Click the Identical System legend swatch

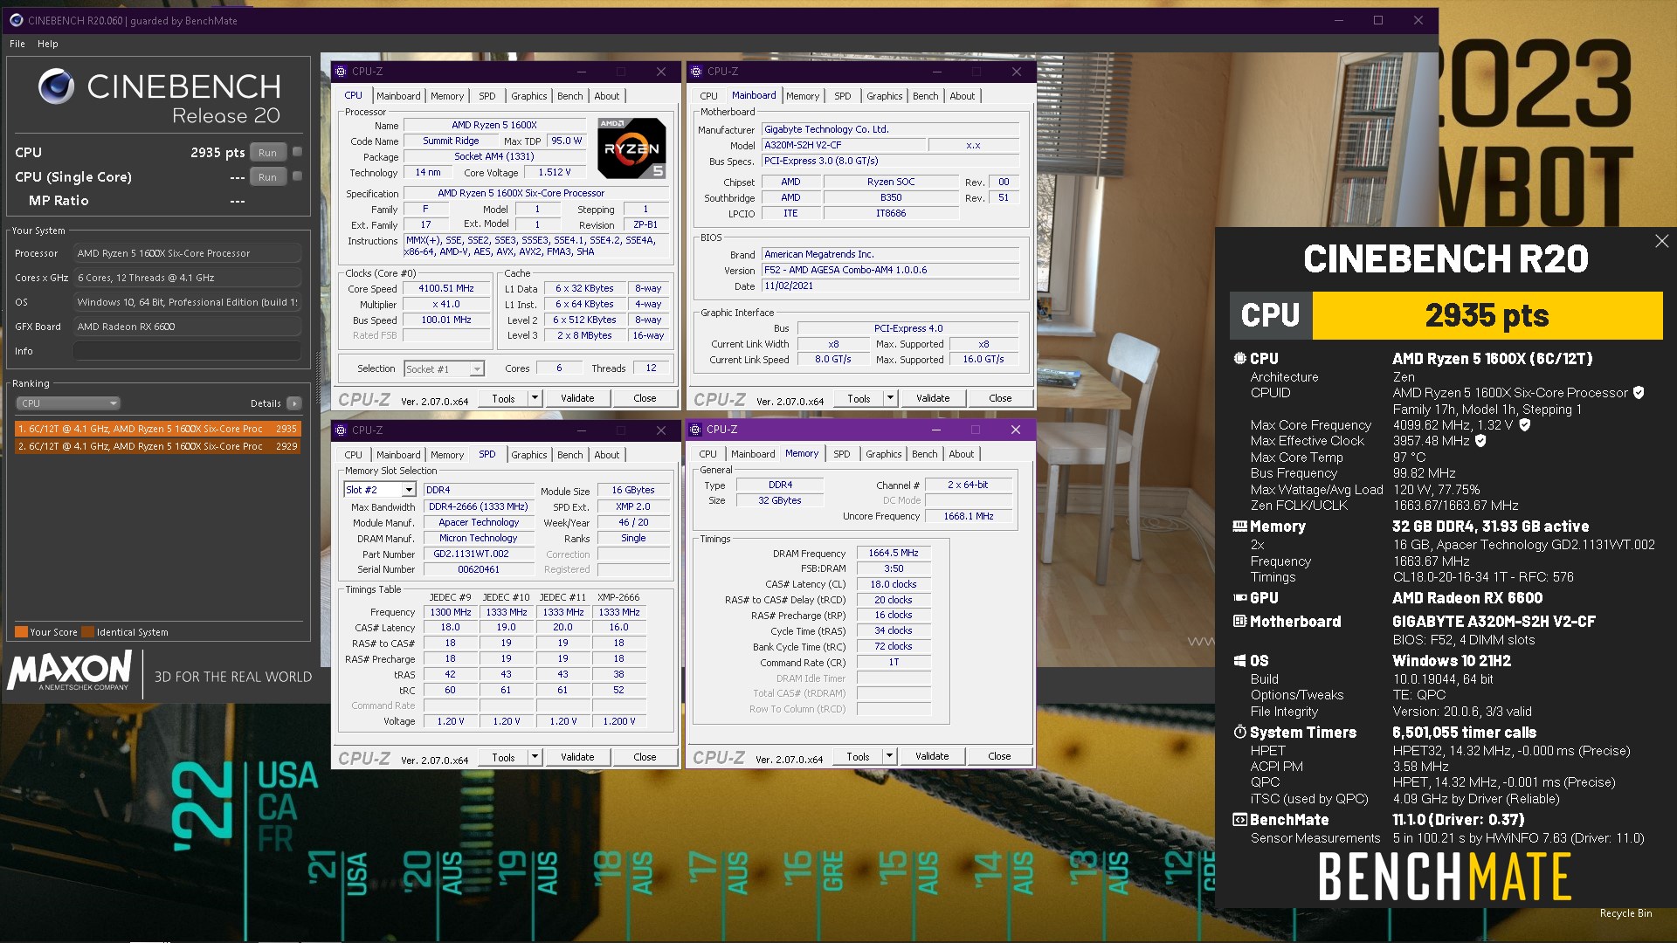coord(87,632)
